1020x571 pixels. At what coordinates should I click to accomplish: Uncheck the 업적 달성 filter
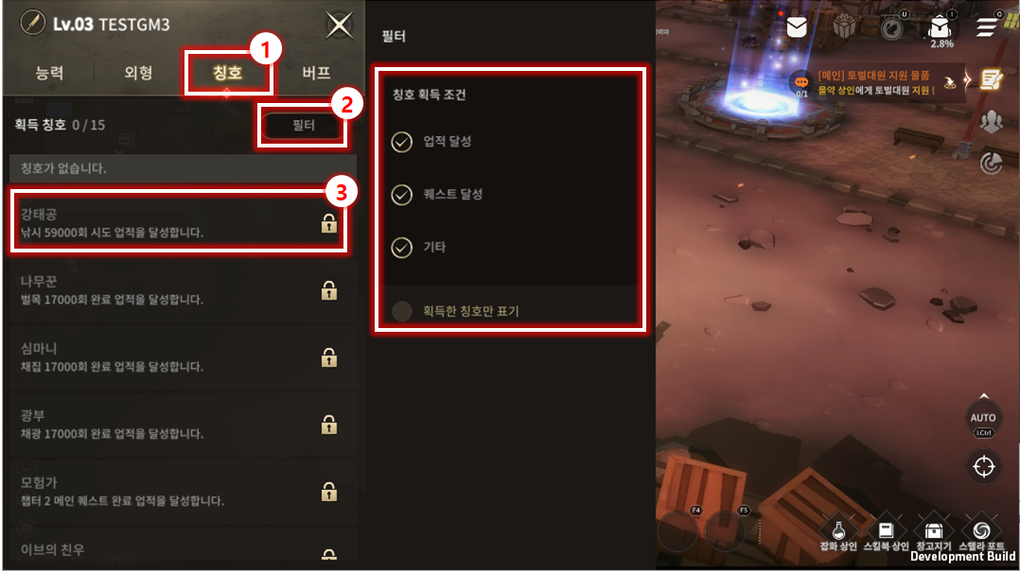click(x=402, y=142)
